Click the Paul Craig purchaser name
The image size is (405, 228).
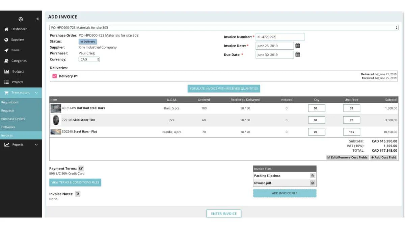[87, 53]
